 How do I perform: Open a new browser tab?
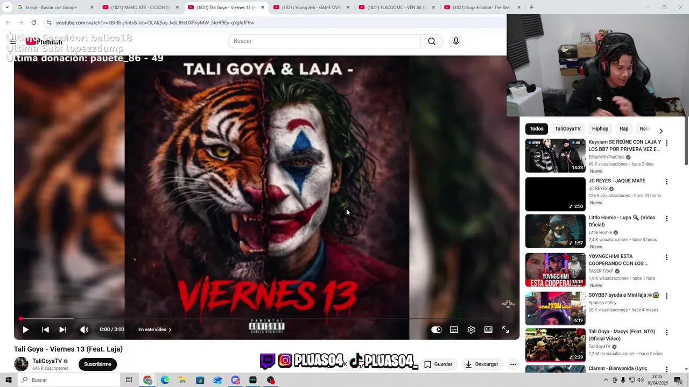532,8
